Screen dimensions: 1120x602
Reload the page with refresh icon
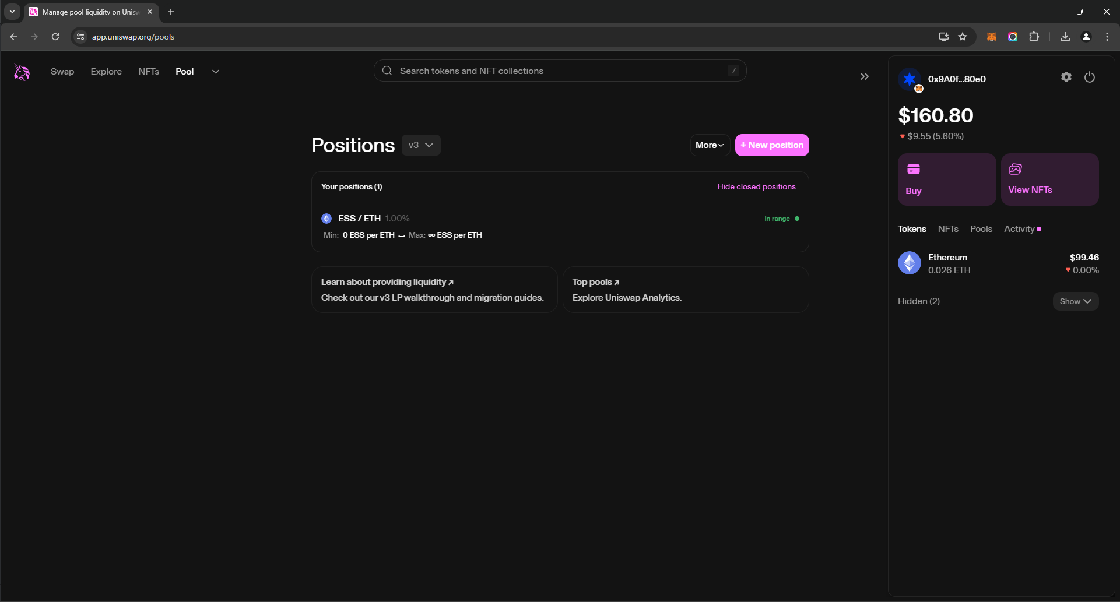tap(55, 37)
